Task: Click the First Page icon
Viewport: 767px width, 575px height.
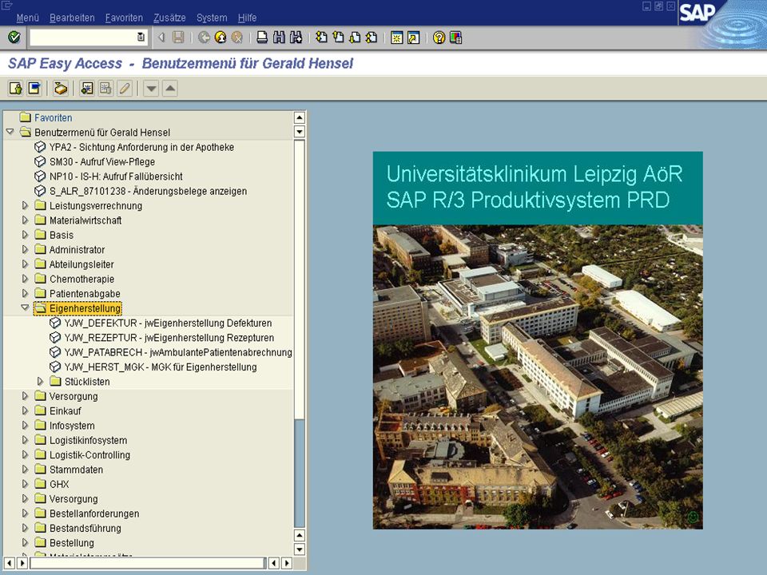Action: [x=321, y=38]
